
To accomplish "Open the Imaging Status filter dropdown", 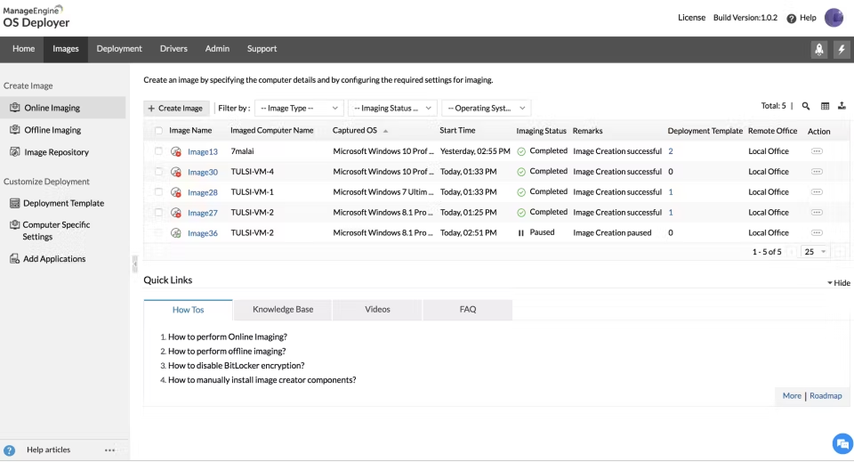I will [x=391, y=109].
